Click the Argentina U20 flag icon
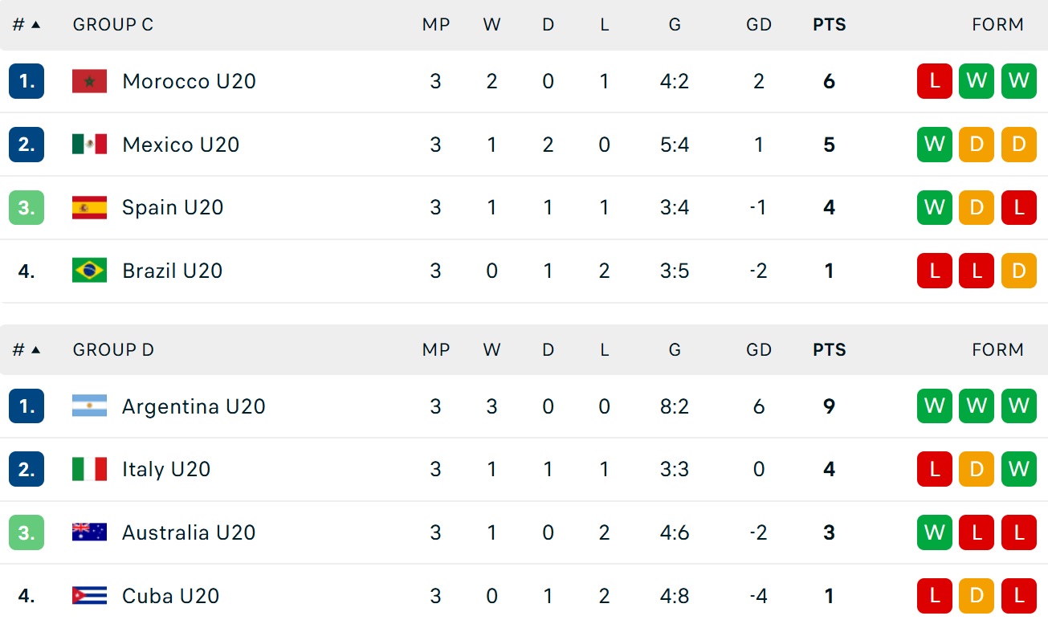The image size is (1048, 624). [x=89, y=406]
